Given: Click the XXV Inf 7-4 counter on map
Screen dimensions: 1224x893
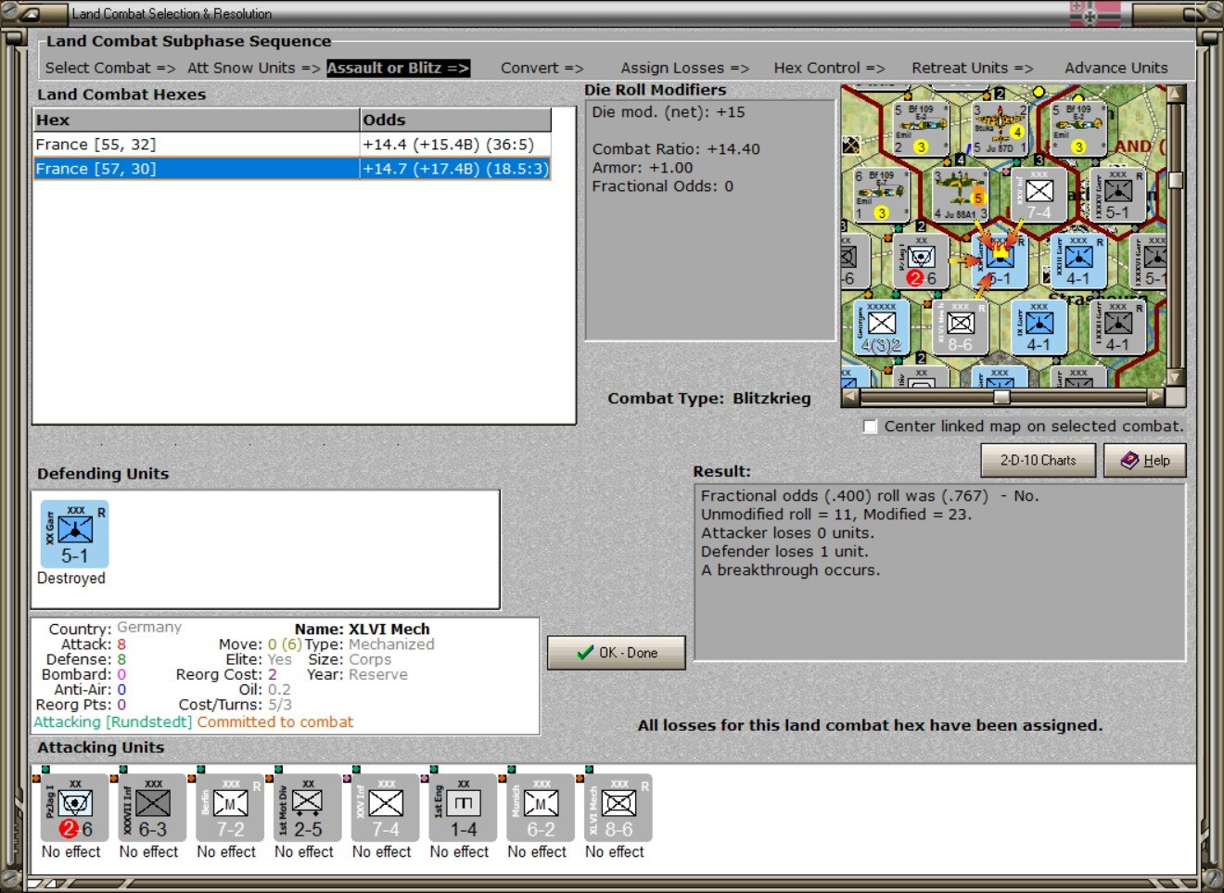Looking at the screenshot, I should click(x=1039, y=196).
